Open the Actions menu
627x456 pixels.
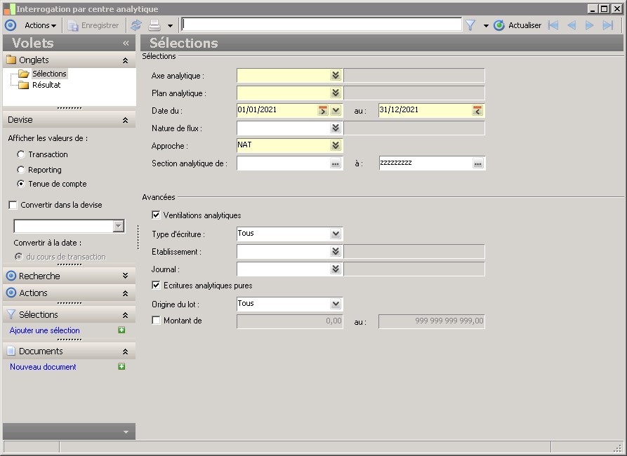(40, 25)
